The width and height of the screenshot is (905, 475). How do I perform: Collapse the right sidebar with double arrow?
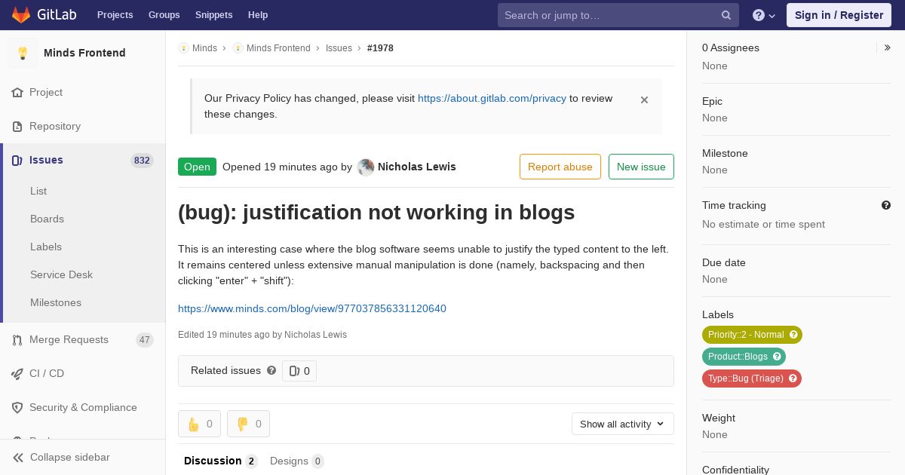tap(888, 47)
